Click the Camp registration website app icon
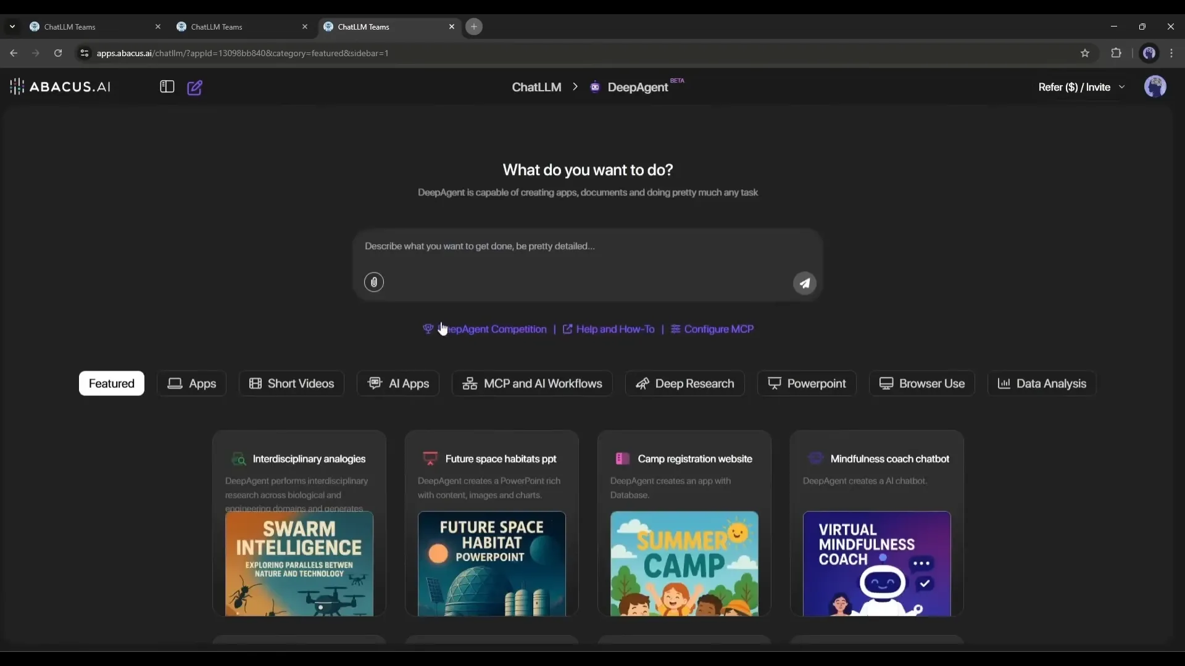This screenshot has width=1185, height=666. (623, 459)
